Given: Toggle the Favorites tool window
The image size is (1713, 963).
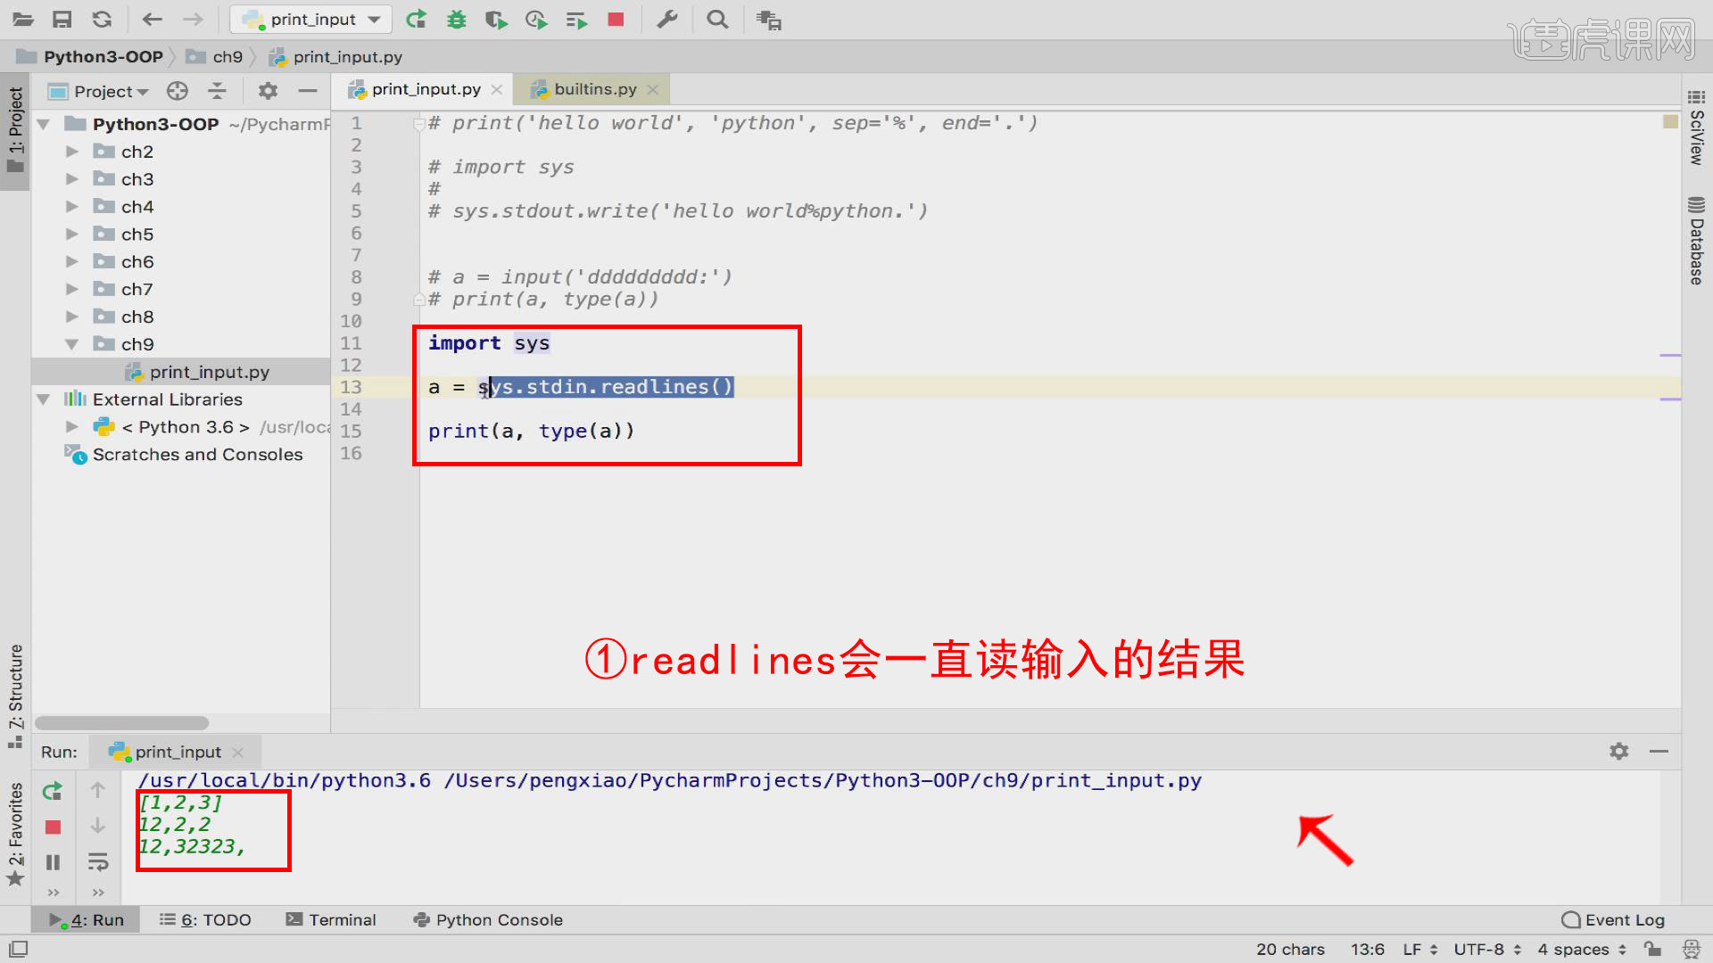Looking at the screenshot, I should [x=15, y=834].
